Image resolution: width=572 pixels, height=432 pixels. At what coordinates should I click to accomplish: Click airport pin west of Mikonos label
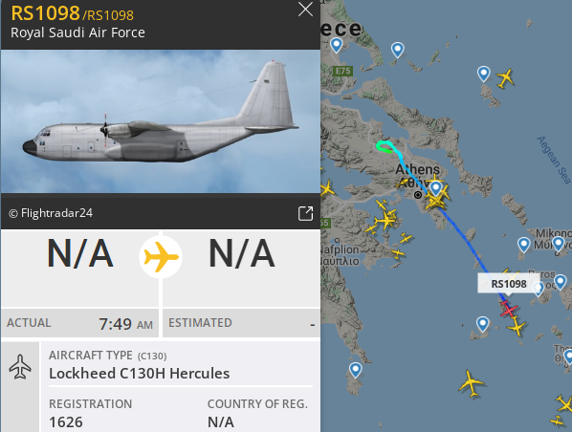(x=524, y=245)
